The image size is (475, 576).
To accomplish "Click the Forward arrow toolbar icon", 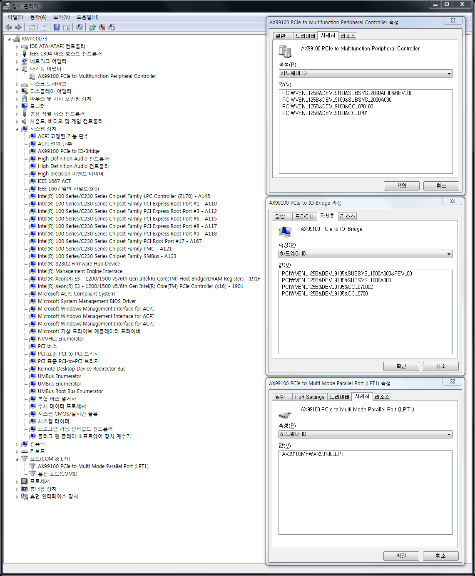I will (18, 27).
